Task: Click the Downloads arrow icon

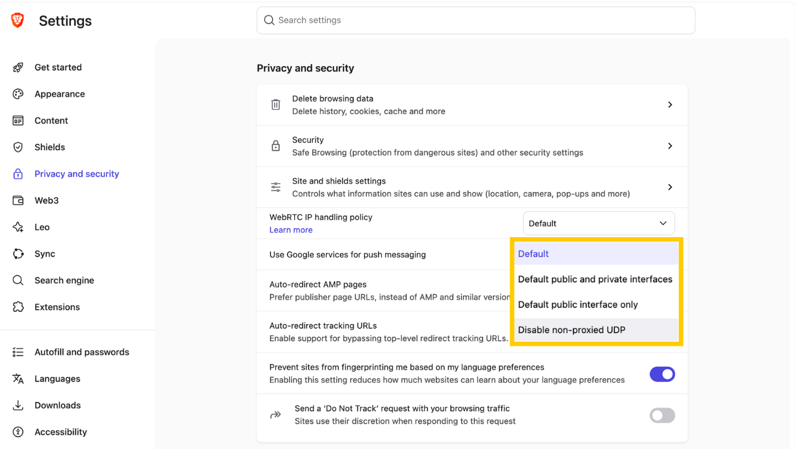Action: [18, 405]
